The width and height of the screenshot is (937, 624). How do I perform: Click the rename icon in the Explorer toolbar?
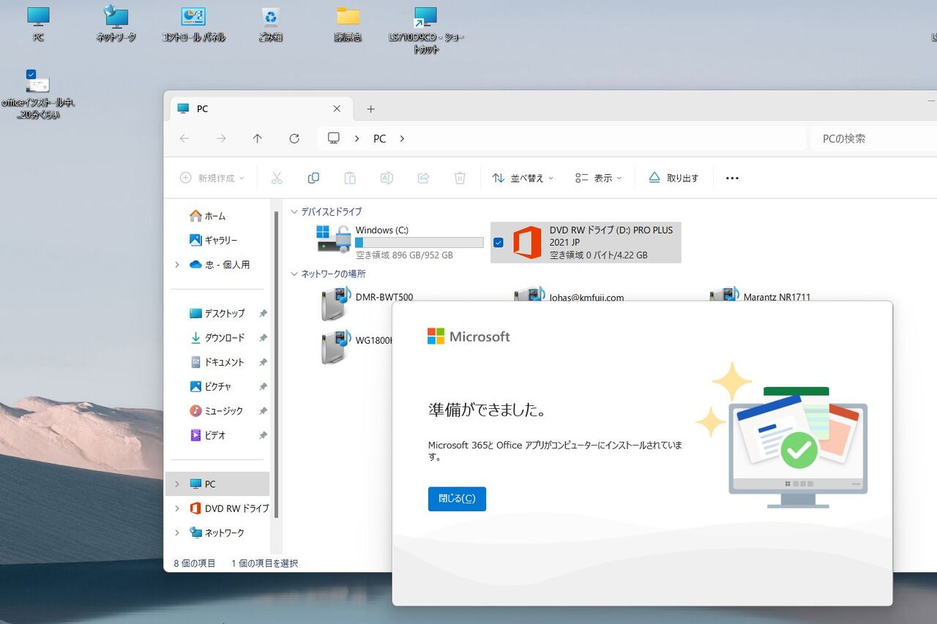387,178
